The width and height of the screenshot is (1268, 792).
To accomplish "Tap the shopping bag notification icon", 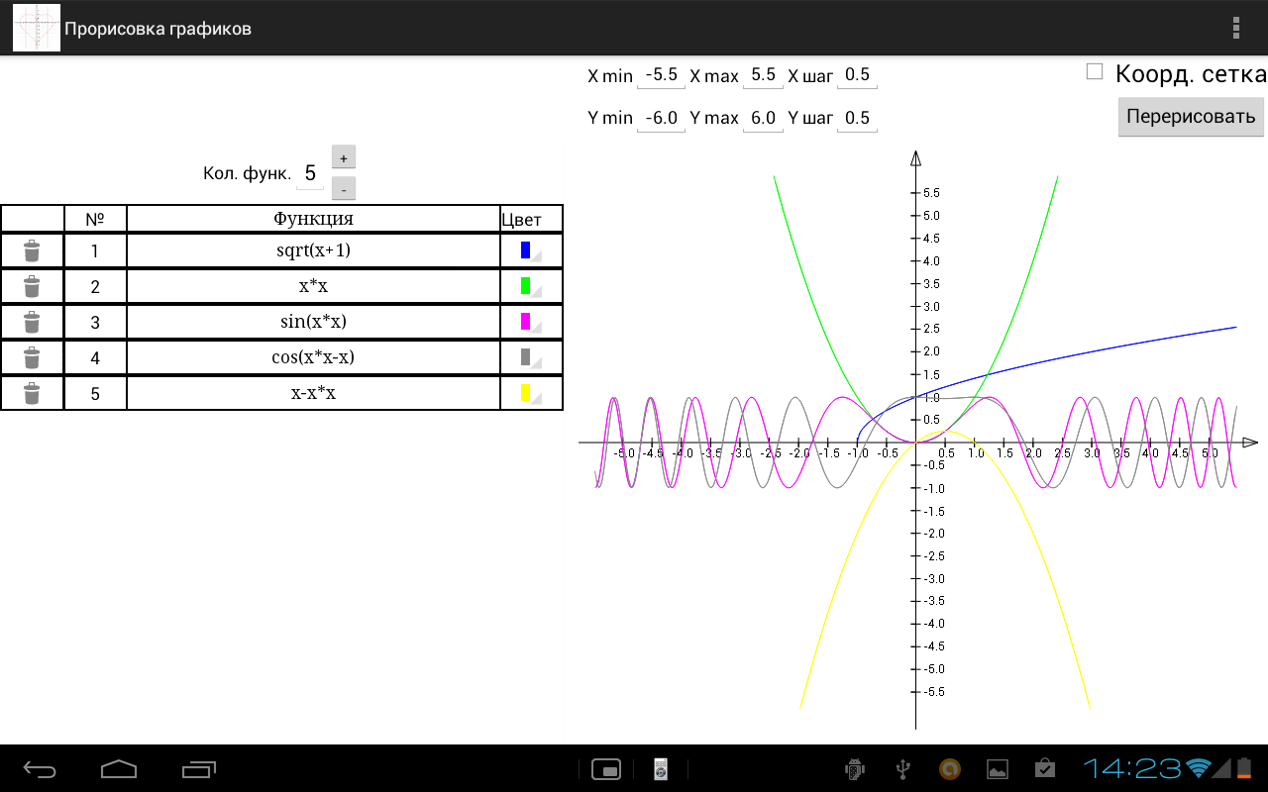I will point(1045,768).
